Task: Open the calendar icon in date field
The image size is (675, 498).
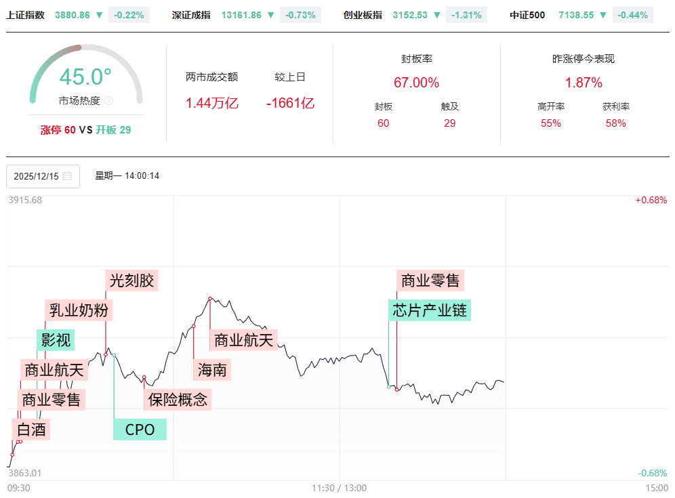Action: [x=67, y=176]
